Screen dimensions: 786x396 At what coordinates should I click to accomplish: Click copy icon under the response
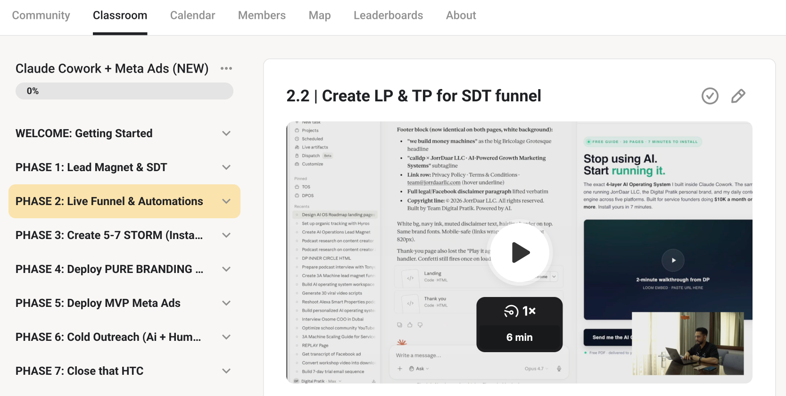[400, 325]
